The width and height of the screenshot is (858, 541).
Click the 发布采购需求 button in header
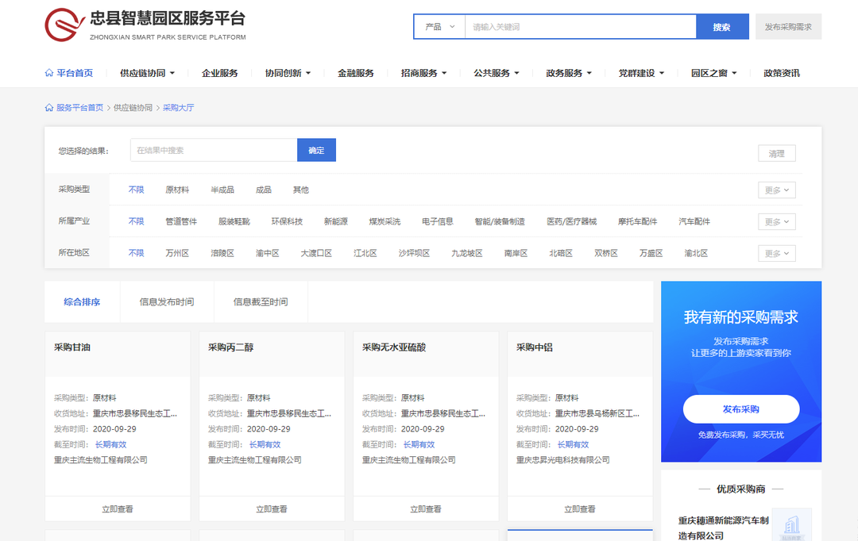pos(788,27)
